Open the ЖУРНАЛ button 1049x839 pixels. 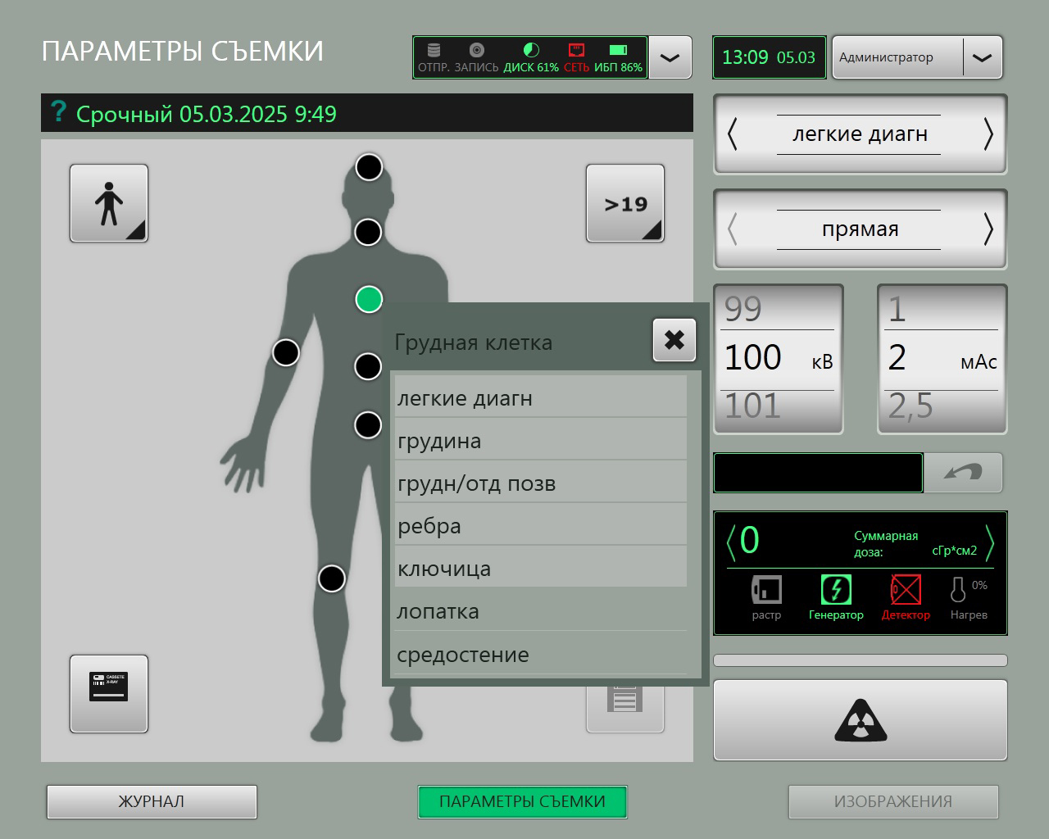[x=152, y=801]
